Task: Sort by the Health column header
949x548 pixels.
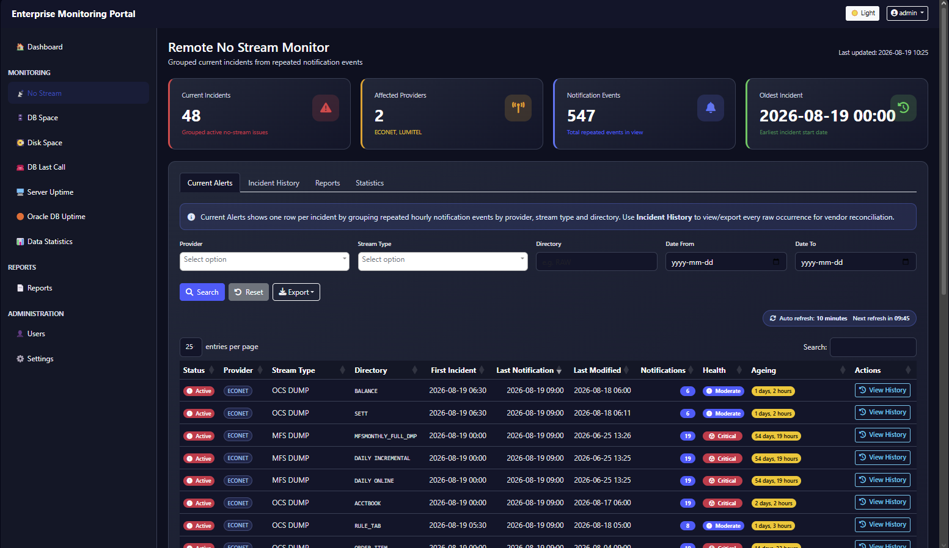Action: [x=722, y=370]
